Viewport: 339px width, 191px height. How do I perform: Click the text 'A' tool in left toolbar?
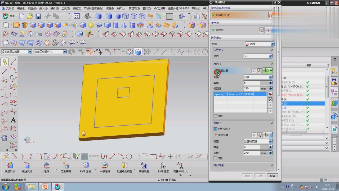[13, 120]
